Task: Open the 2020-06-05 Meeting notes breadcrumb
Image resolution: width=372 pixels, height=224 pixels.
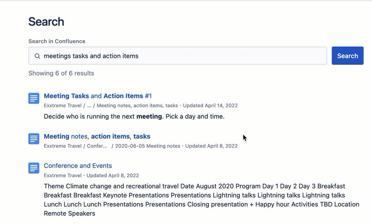Action: click(148, 146)
